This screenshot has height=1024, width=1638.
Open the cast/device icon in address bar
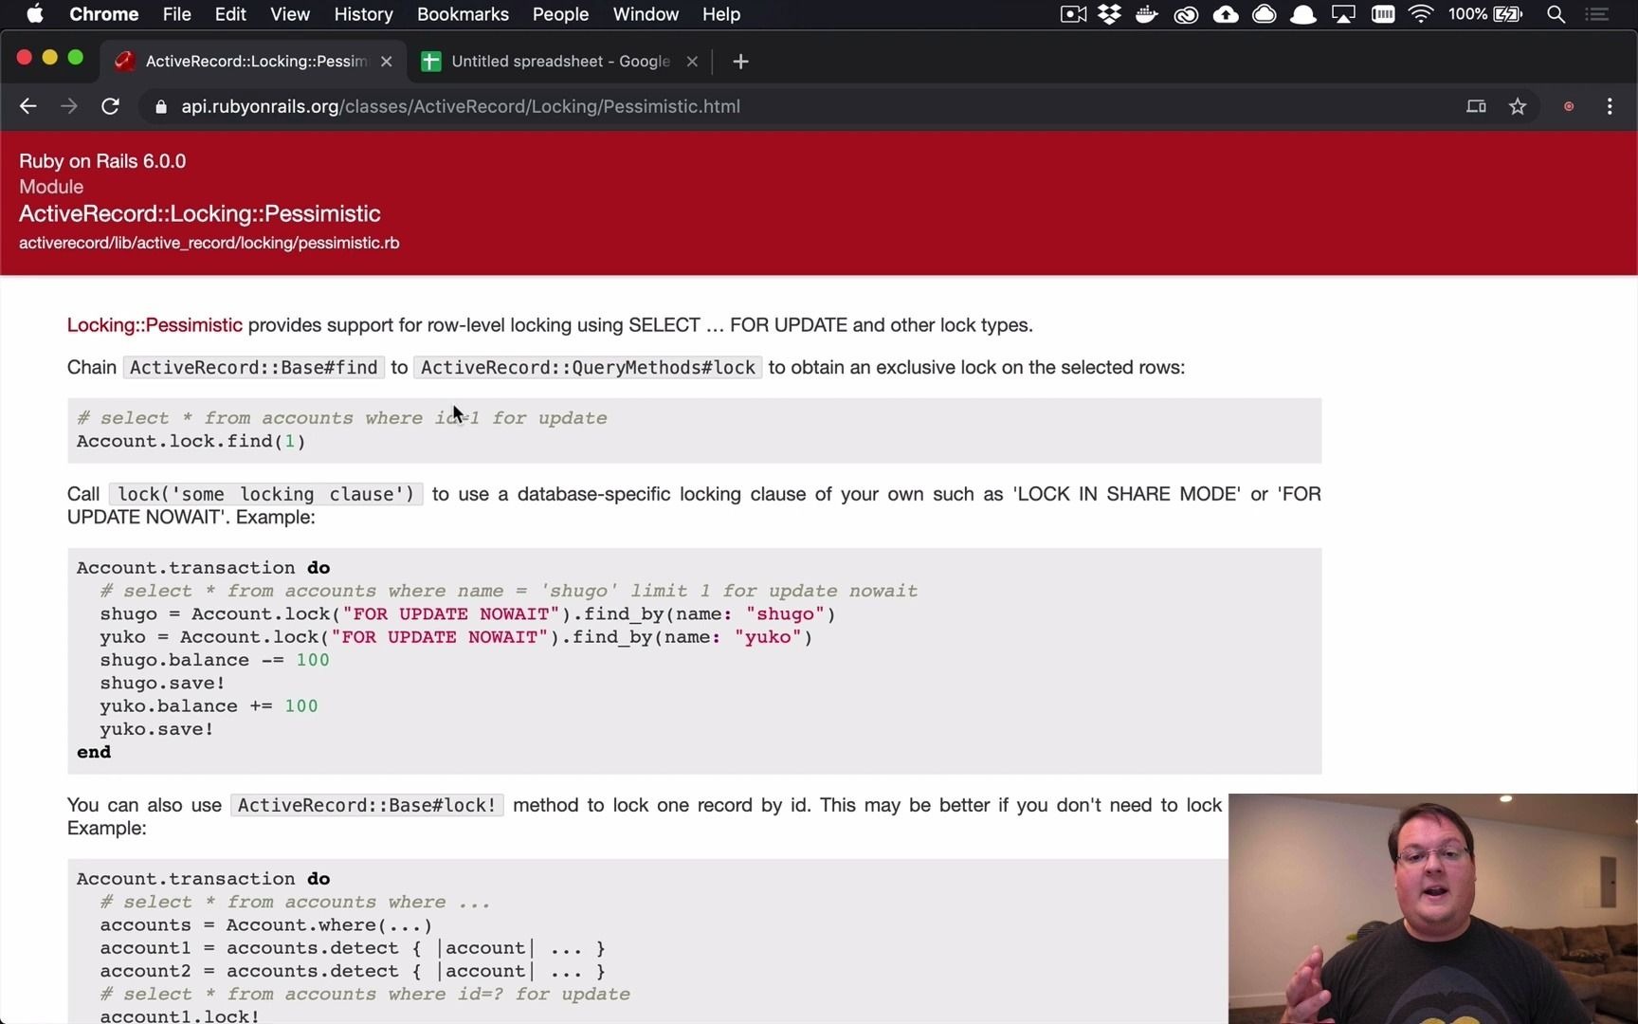pos(1476,106)
